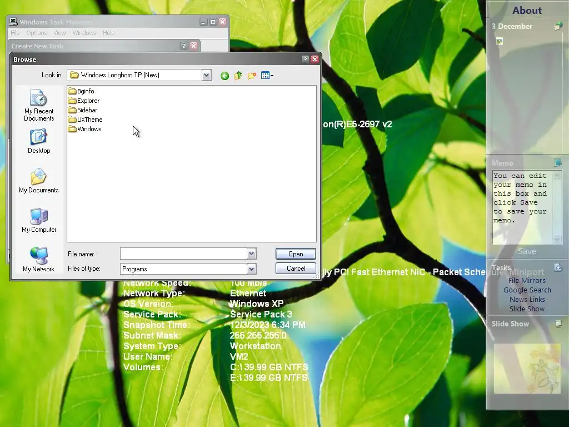Click into the memo text box

[522, 207]
